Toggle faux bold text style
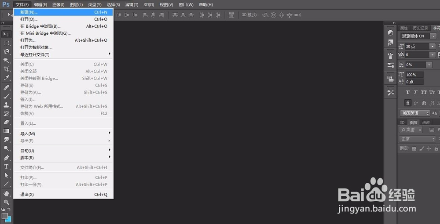 coord(408,92)
